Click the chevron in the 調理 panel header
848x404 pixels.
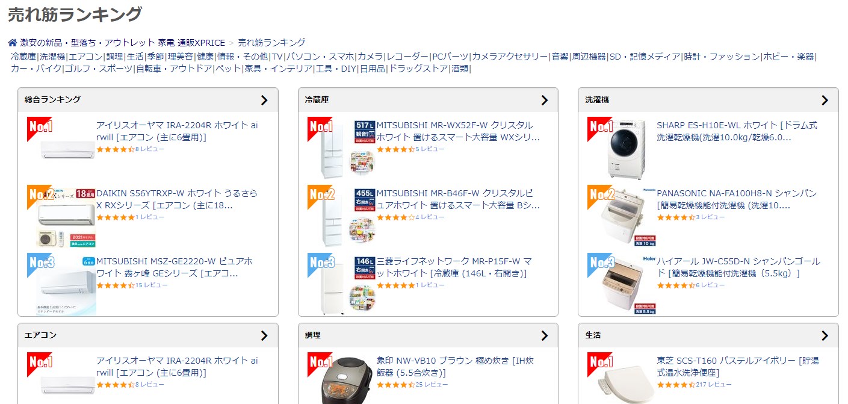545,335
